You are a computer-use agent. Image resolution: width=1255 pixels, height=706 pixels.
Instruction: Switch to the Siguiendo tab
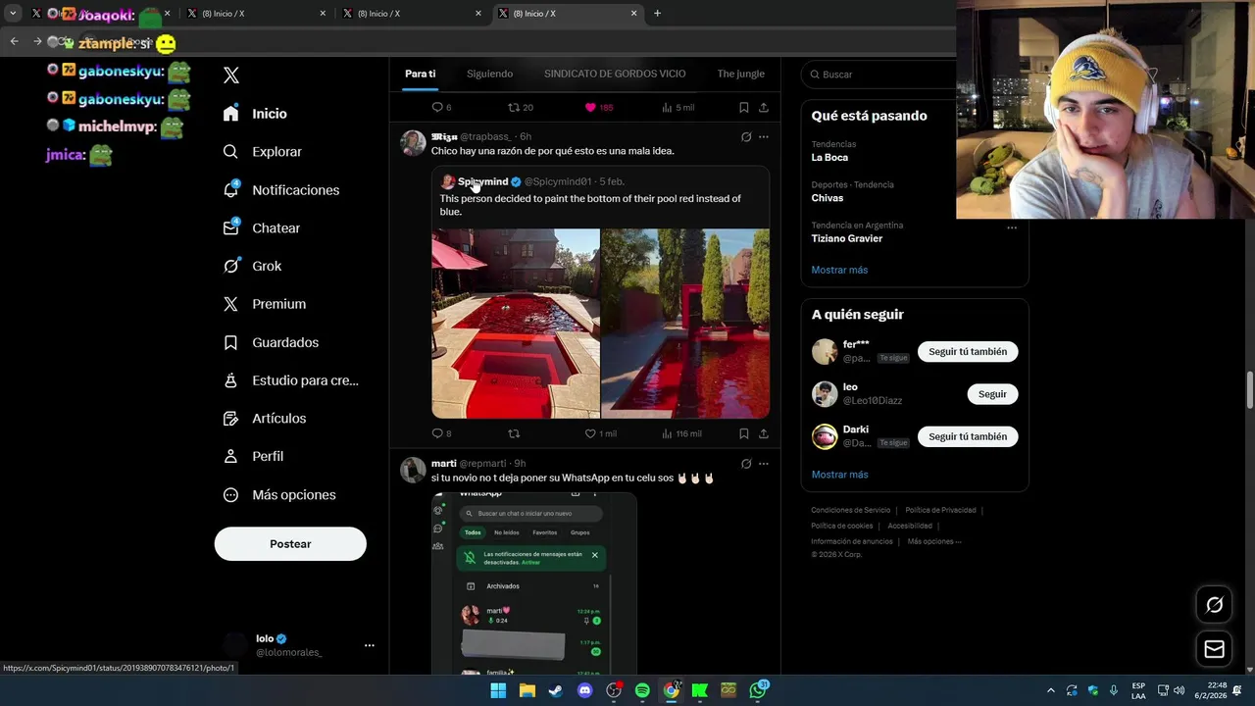point(489,74)
